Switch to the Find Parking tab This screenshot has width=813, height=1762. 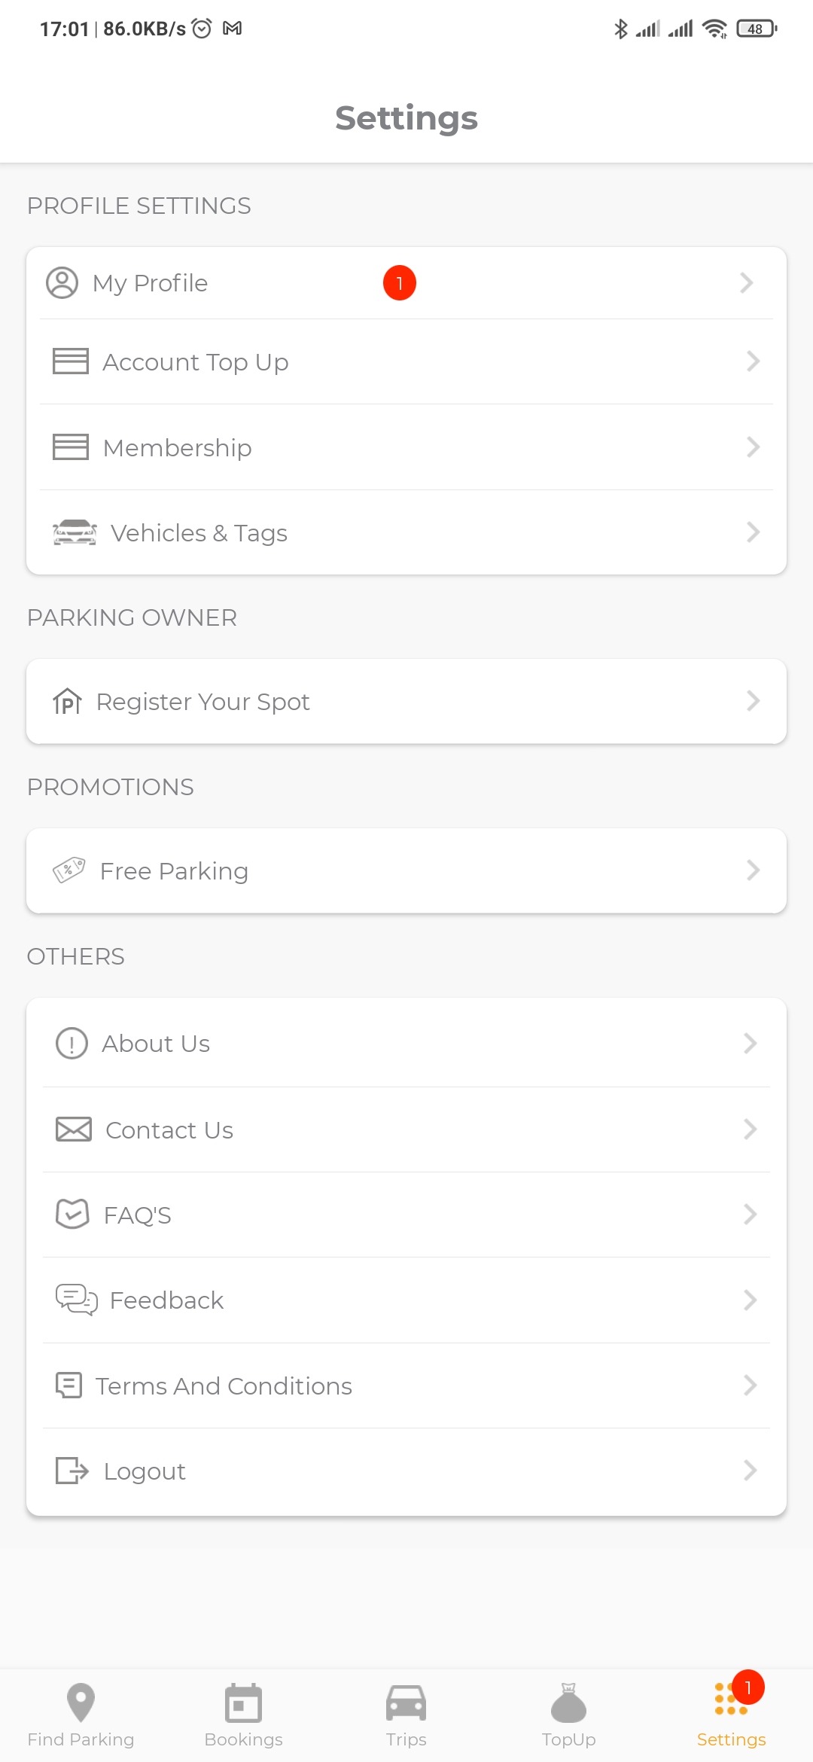(x=81, y=1715)
